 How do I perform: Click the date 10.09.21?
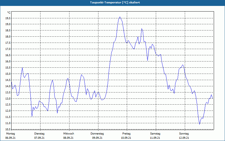[126, 138]
